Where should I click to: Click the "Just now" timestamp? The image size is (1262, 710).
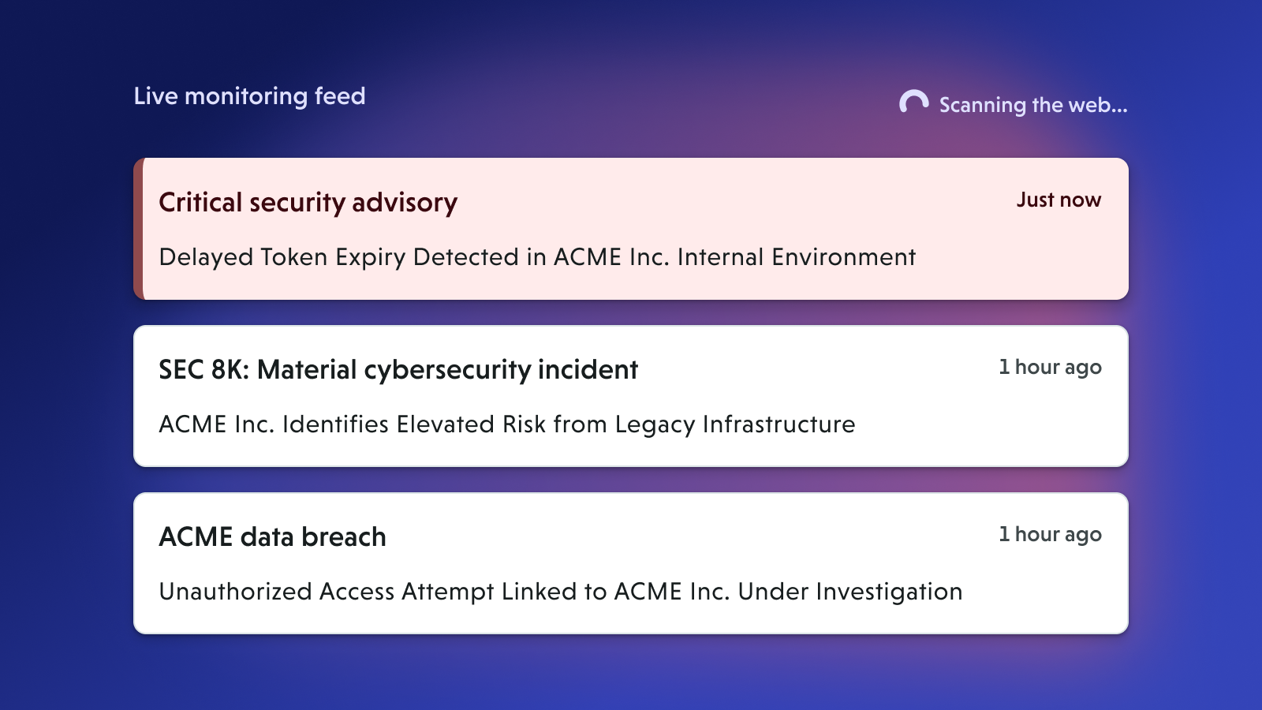[1058, 200]
